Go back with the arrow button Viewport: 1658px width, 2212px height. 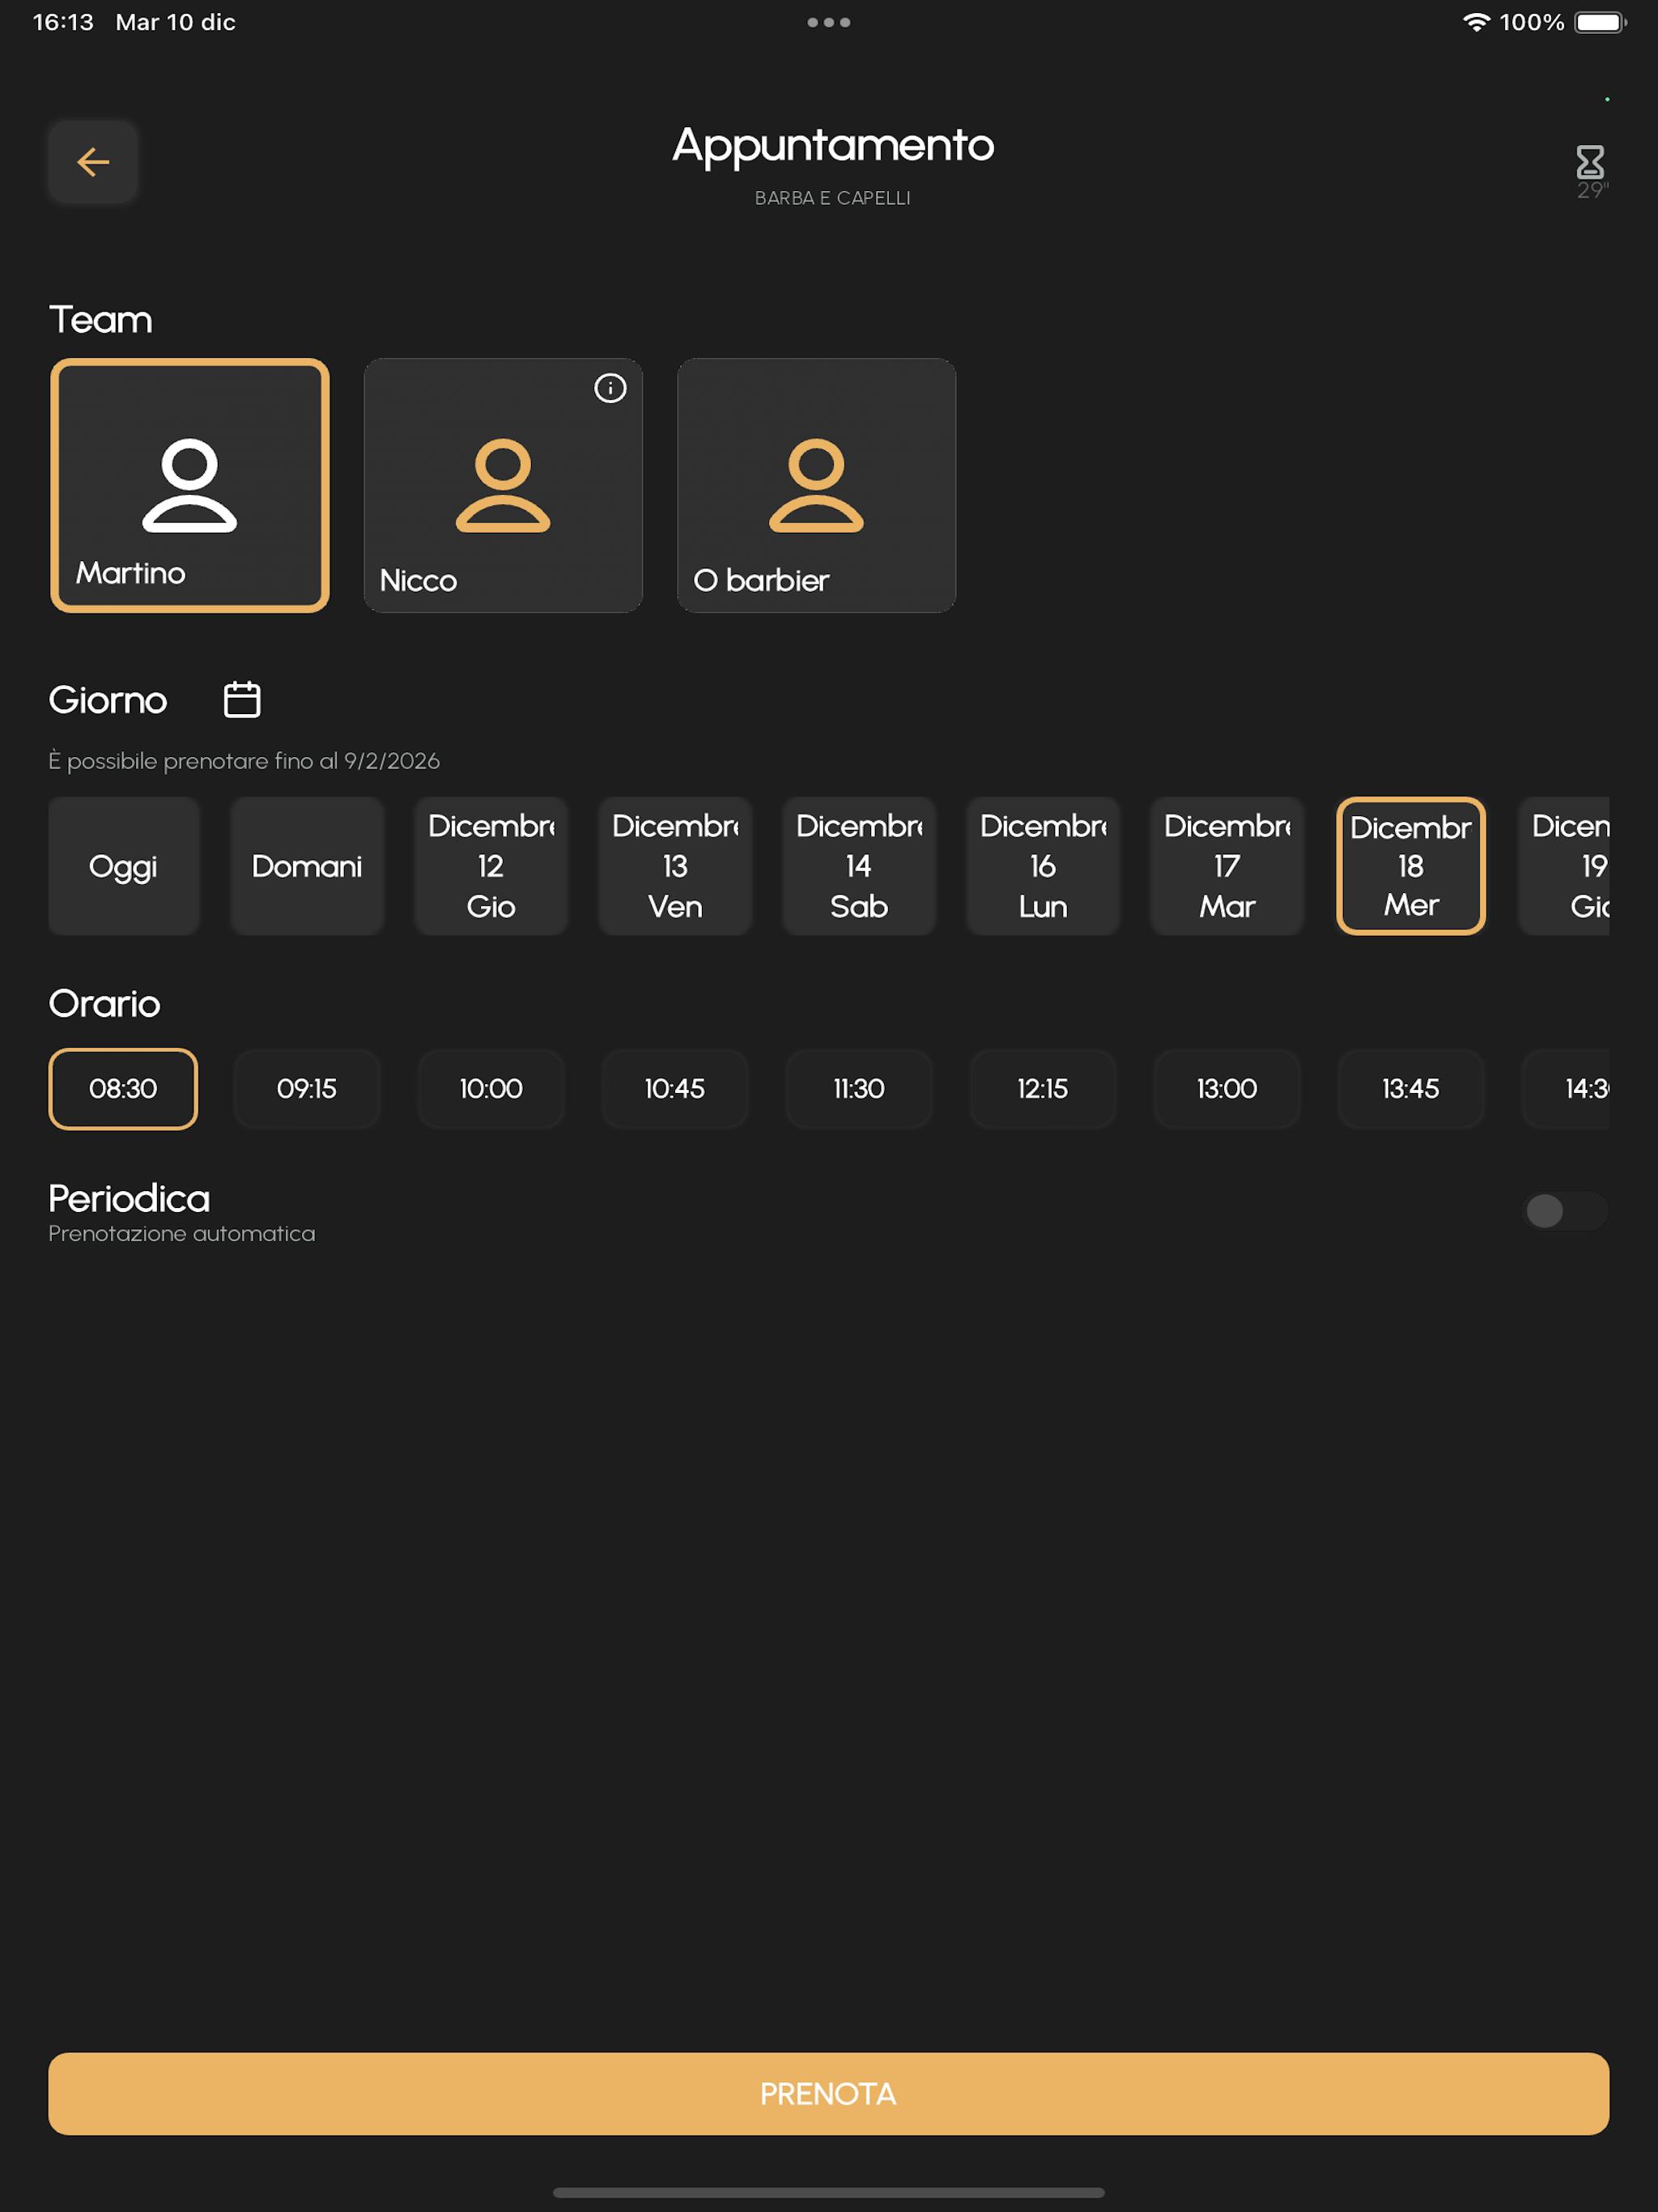point(93,162)
